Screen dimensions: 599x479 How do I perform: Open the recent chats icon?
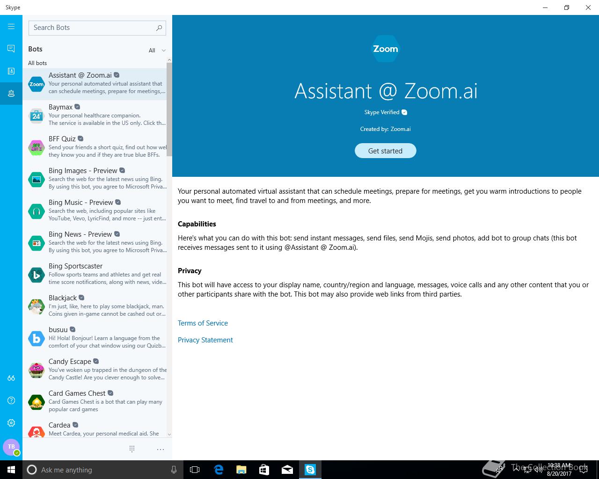pos(11,49)
